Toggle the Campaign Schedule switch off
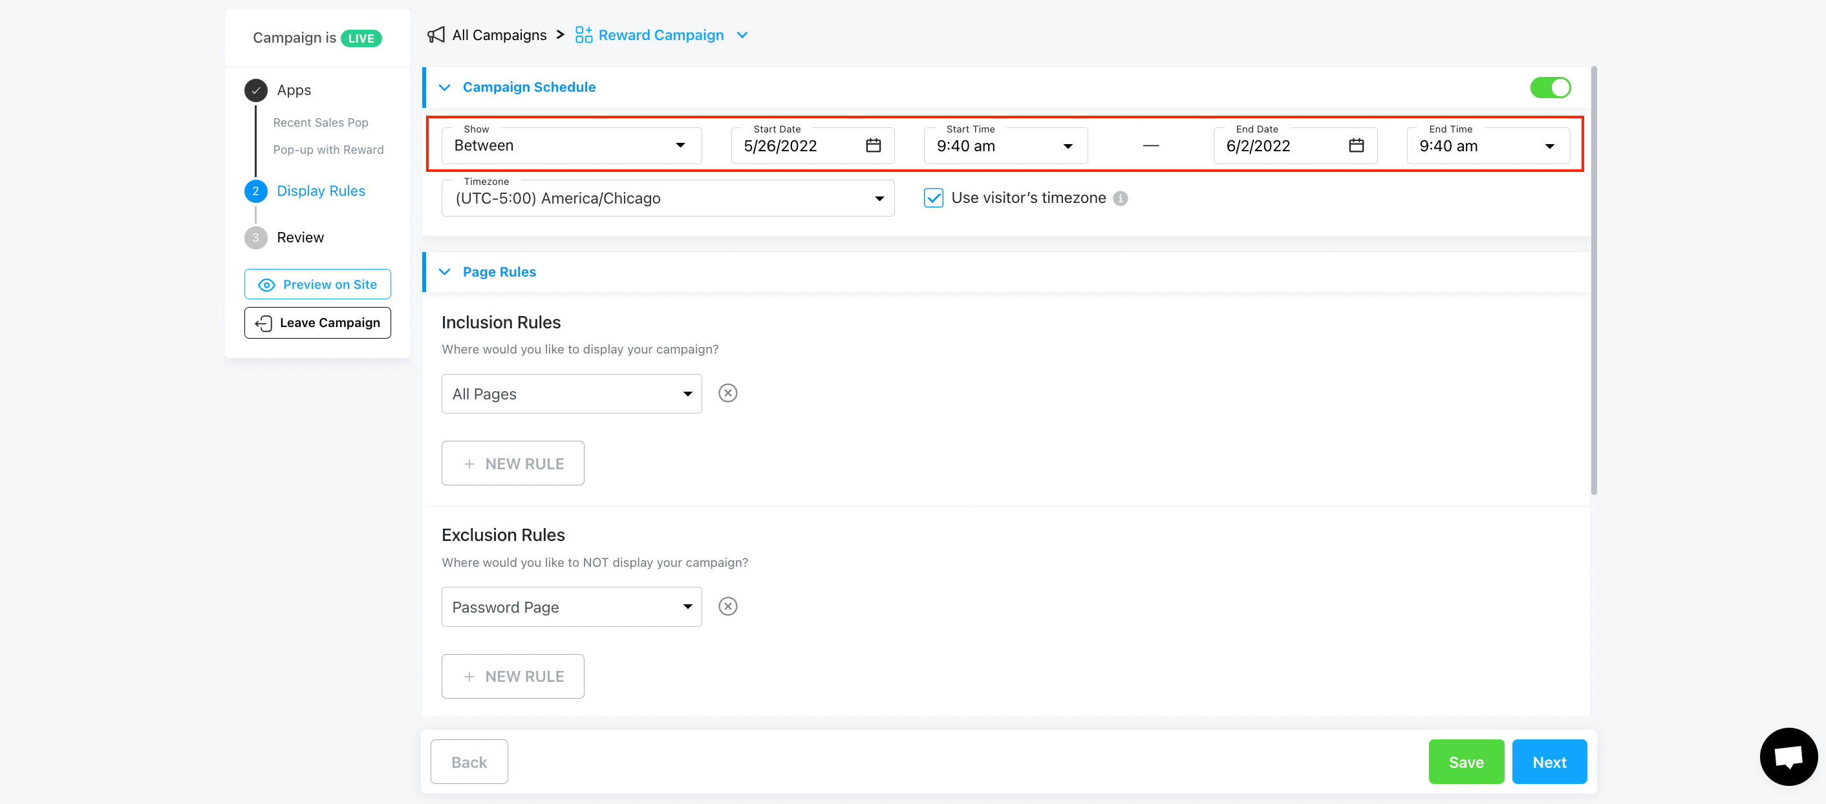1826x804 pixels. pyautogui.click(x=1551, y=87)
